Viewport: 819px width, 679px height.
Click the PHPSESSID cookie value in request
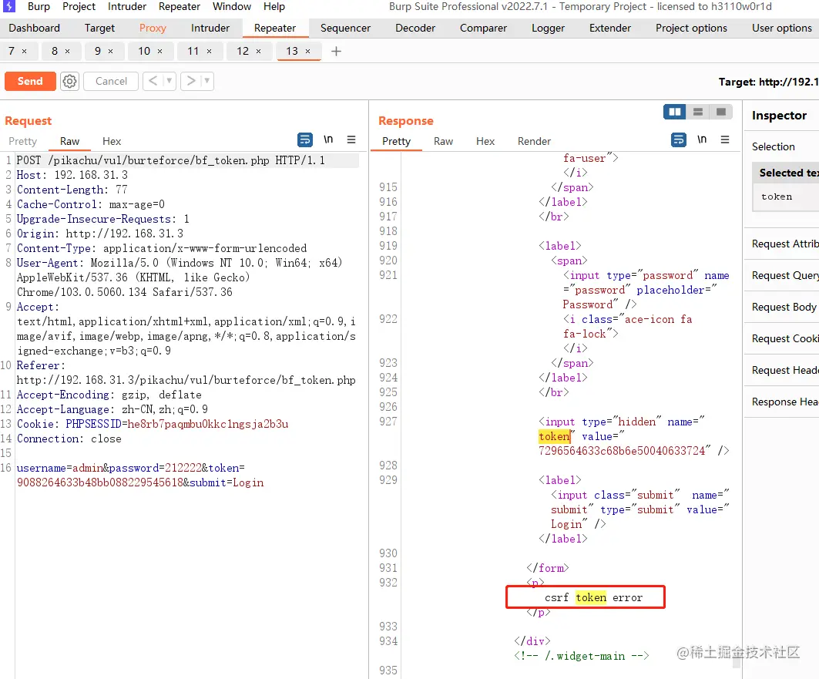[x=208, y=424]
